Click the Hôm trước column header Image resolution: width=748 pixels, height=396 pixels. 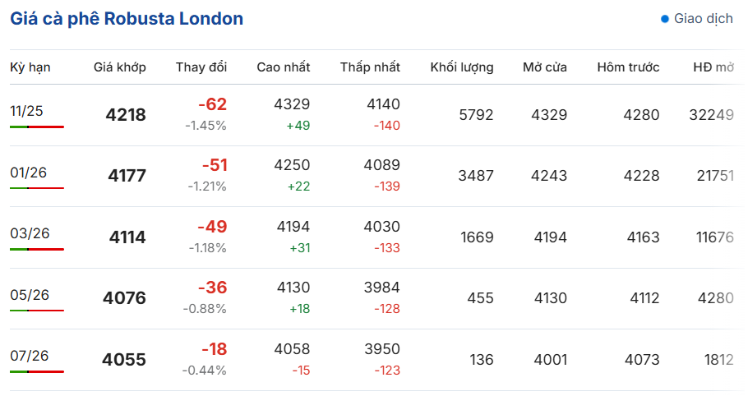click(628, 67)
